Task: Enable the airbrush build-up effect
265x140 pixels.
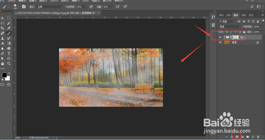Action: [x=117, y=7]
